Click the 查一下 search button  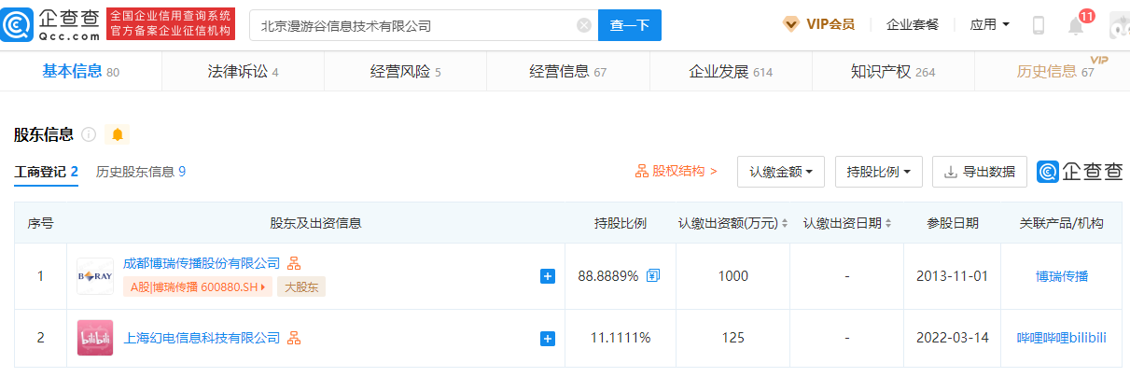[x=629, y=26]
